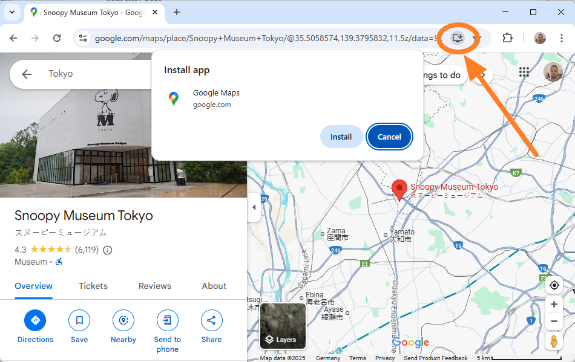Image resolution: width=575 pixels, height=362 pixels.
Task: Zoom out the map
Action: tap(554, 322)
